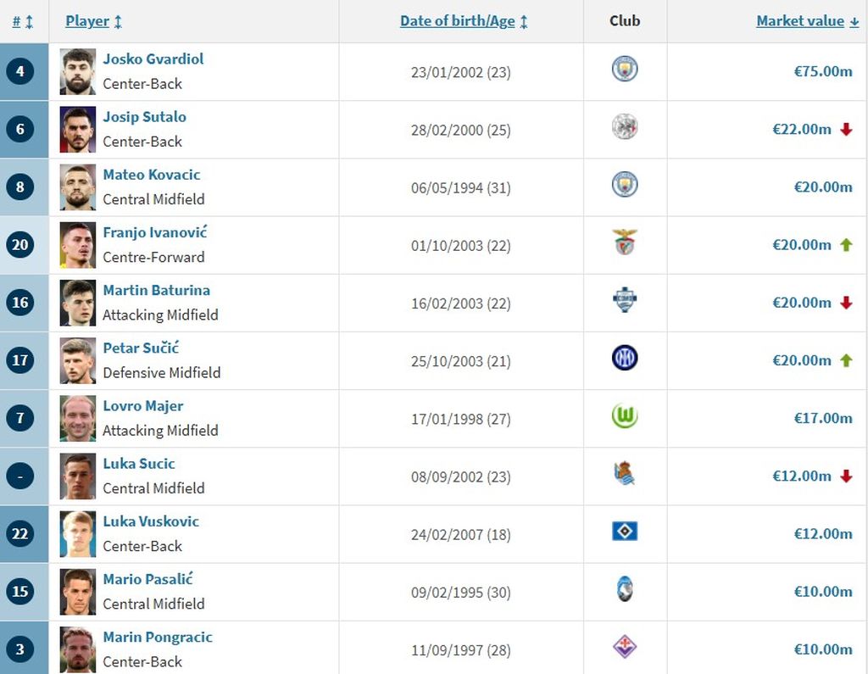Open Josko Gvardiol player profile link

tap(153, 59)
